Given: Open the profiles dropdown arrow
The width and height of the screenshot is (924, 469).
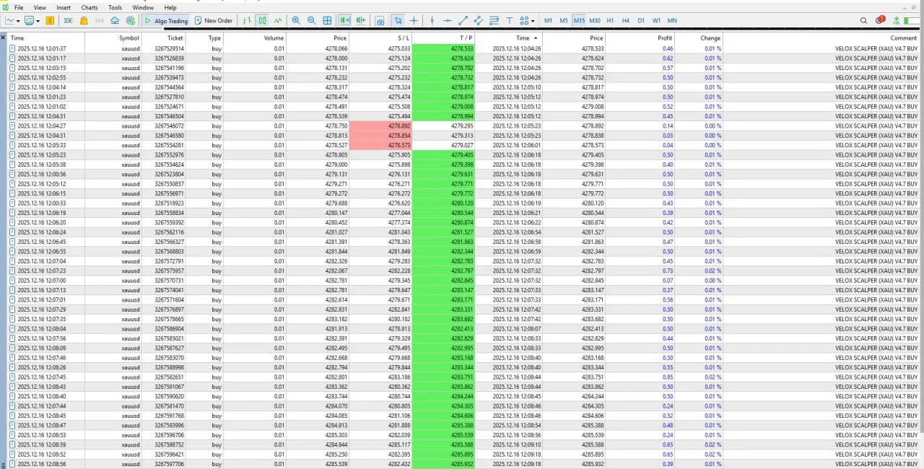Looking at the screenshot, I should pyautogui.click(x=38, y=20).
